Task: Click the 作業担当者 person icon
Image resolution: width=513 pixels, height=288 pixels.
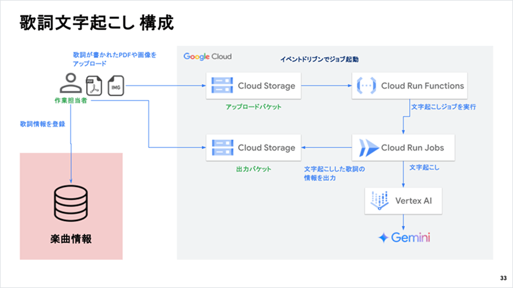Action: pos(71,83)
